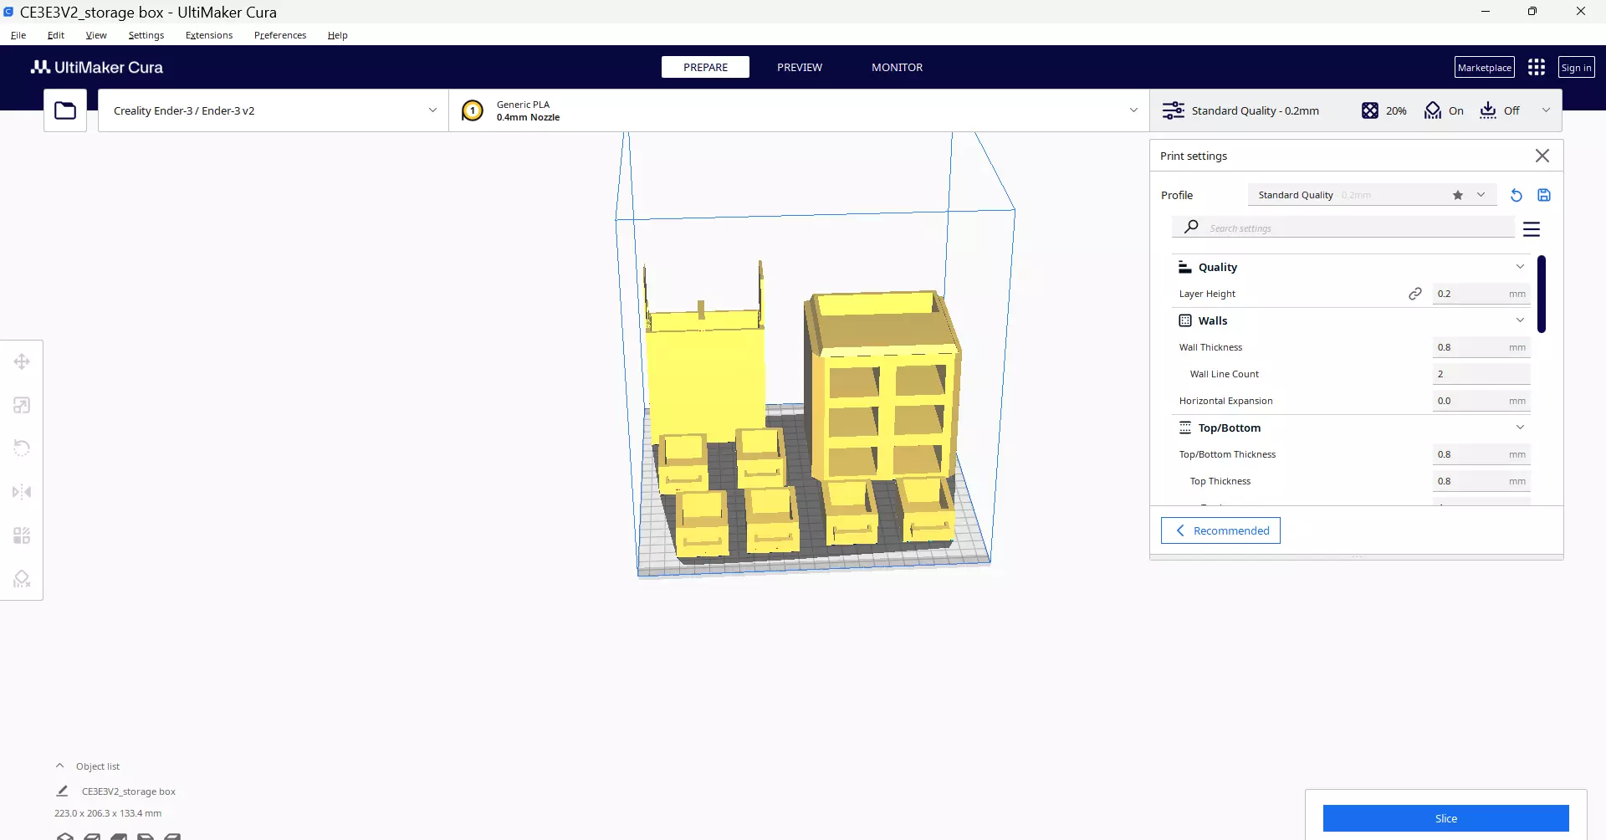Edit the Top/Bottom Thickness value
The height and width of the screenshot is (840, 1606).
(x=1481, y=454)
